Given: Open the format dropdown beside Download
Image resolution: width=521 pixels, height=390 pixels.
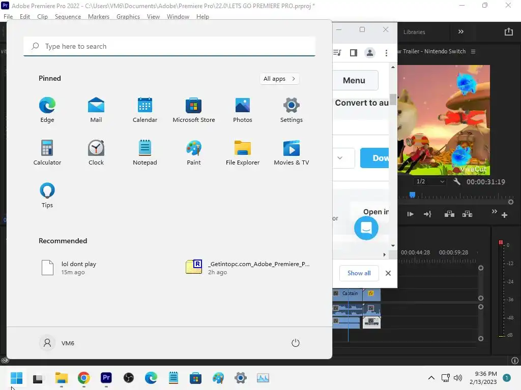Looking at the screenshot, I should [343, 158].
